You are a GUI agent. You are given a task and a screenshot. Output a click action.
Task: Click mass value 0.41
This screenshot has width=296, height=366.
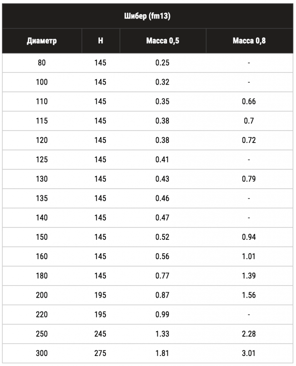162,160
